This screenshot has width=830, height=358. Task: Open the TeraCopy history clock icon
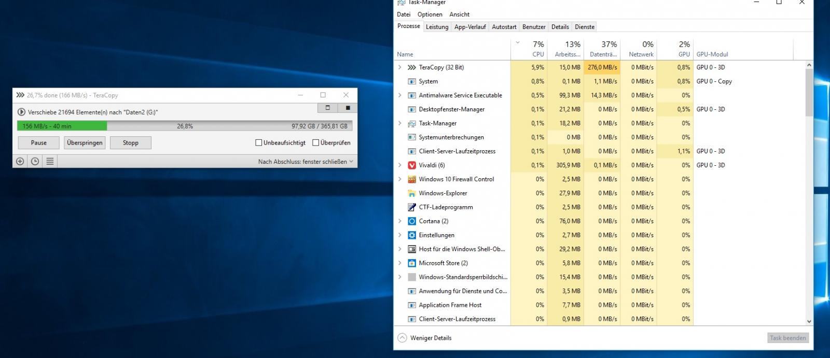[x=35, y=161]
